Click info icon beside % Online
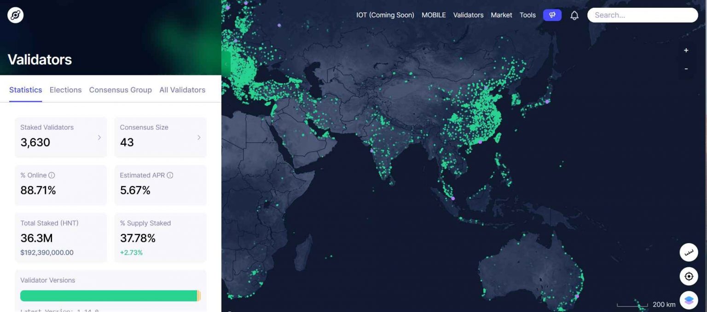The image size is (707, 312). point(52,175)
